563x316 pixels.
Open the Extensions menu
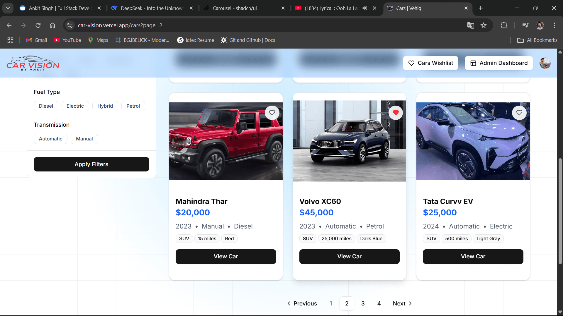[504, 25]
